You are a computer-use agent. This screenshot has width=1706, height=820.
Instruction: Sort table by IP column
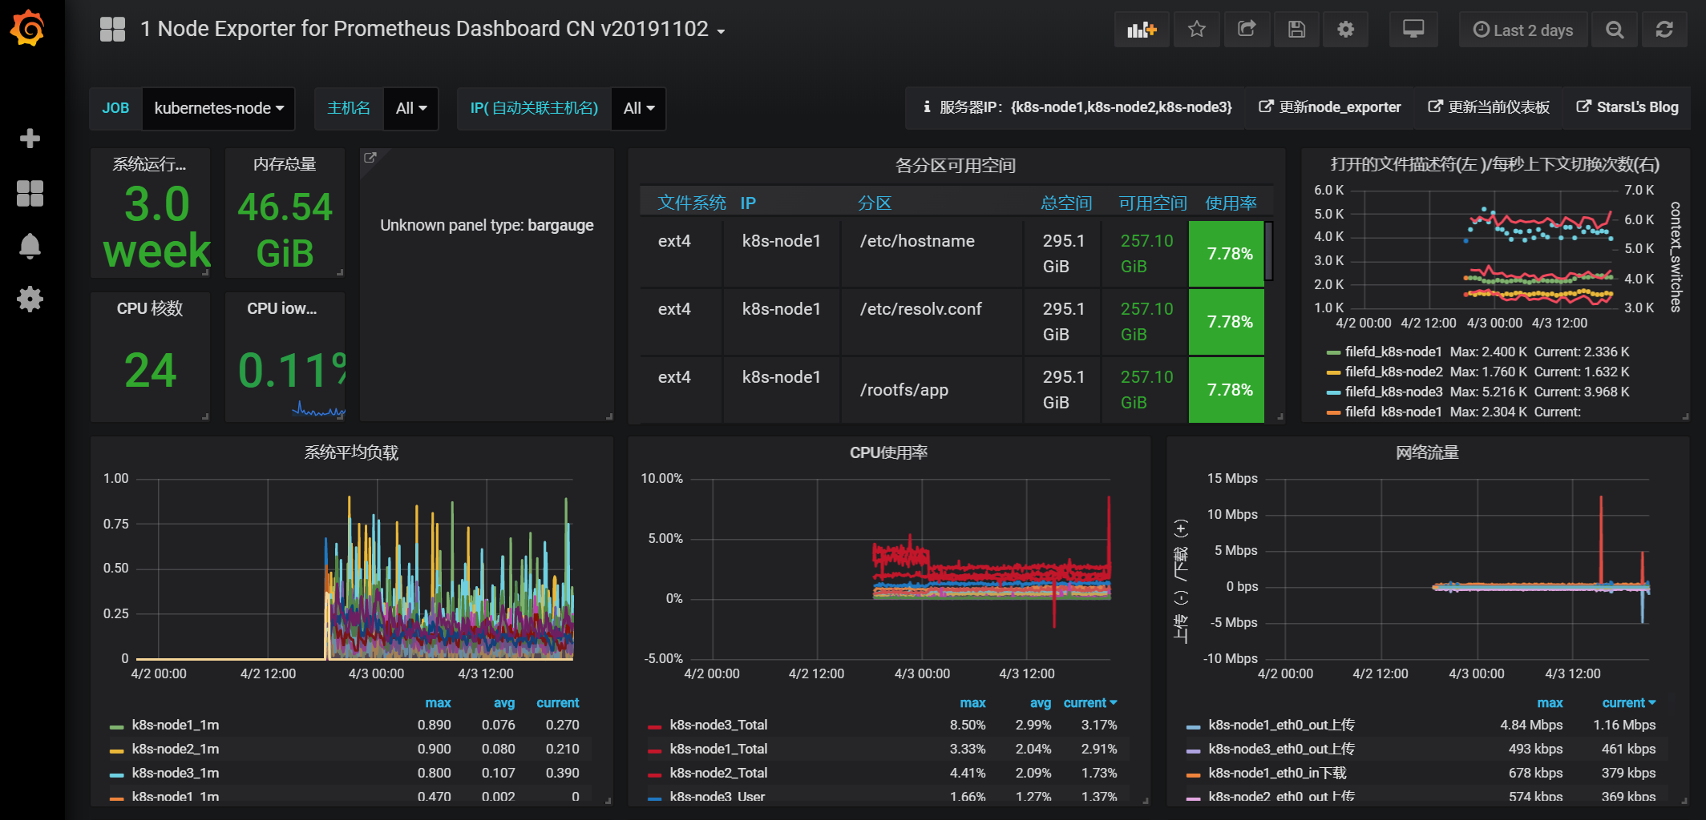click(x=748, y=203)
